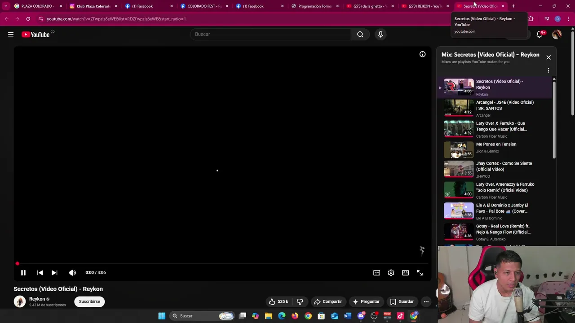Open Reykon channel avatar
575x323 pixels.
pos(19,301)
